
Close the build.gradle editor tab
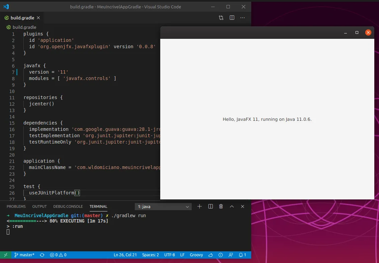click(38, 18)
